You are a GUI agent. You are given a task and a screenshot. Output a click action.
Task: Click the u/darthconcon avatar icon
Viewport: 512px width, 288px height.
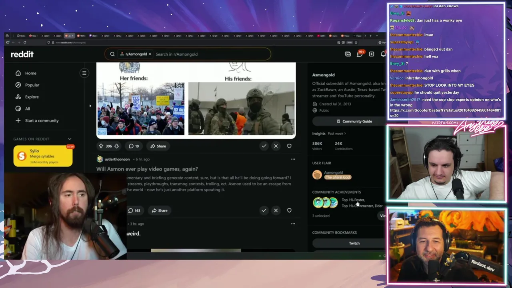tap(100, 159)
